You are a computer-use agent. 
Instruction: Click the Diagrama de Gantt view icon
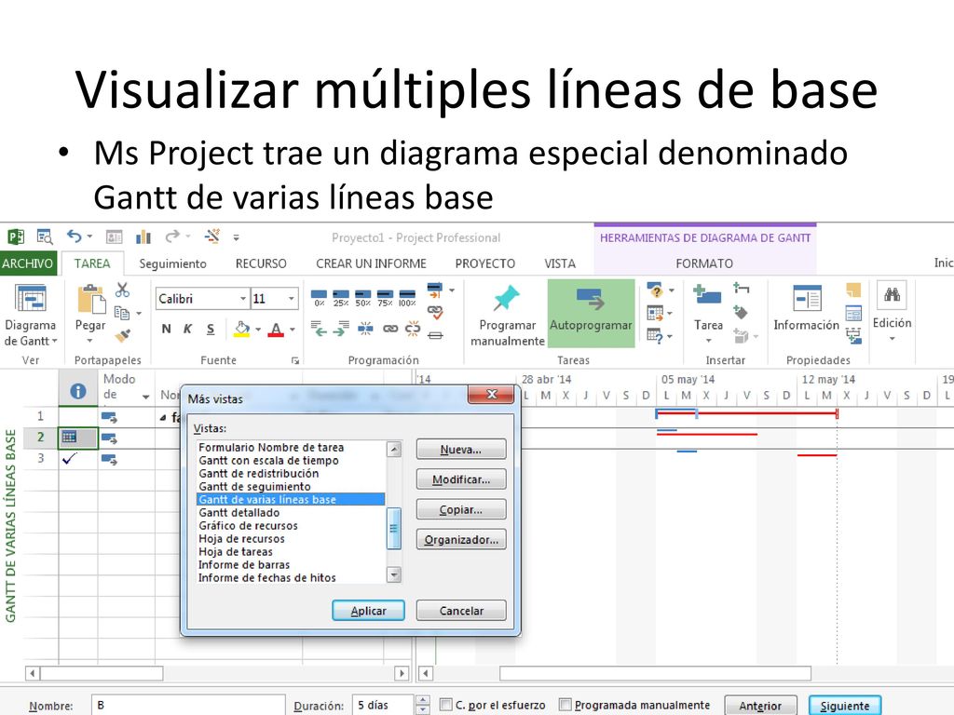pos(31,299)
